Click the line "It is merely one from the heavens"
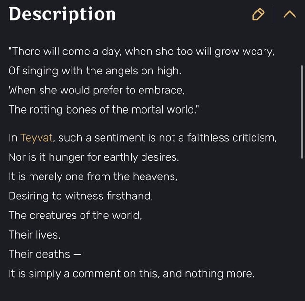The width and height of the screenshot is (305, 301). coord(93,177)
